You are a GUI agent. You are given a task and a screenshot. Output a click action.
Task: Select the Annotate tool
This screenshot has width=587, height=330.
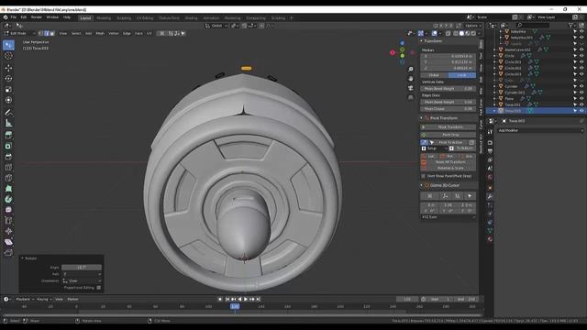(8, 112)
